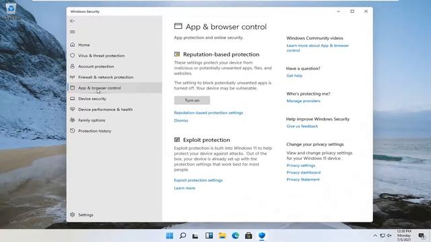Show hidden system tray icons

click(x=375, y=236)
